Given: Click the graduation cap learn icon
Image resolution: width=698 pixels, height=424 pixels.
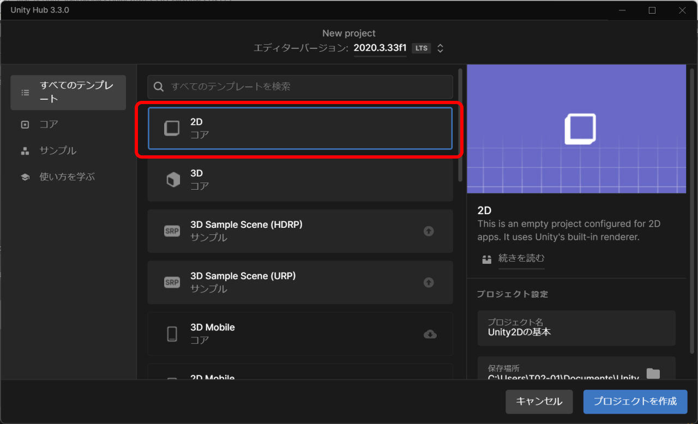Looking at the screenshot, I should [x=25, y=177].
